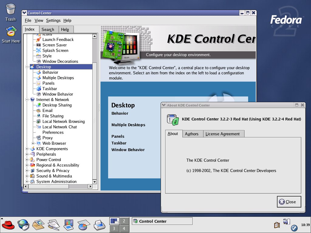Launch the email client from the panel
This screenshot has width=311, height=233.
(x=38, y=225)
